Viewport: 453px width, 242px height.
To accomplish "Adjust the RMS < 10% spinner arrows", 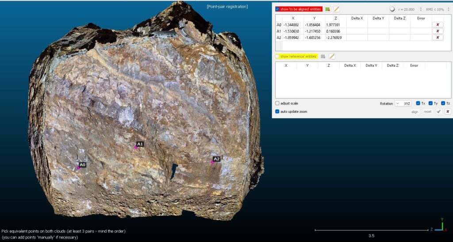I will (448, 9).
